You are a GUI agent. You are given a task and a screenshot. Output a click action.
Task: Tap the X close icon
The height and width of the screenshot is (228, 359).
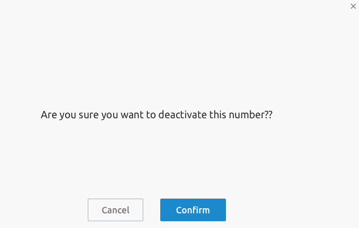coord(353,6)
